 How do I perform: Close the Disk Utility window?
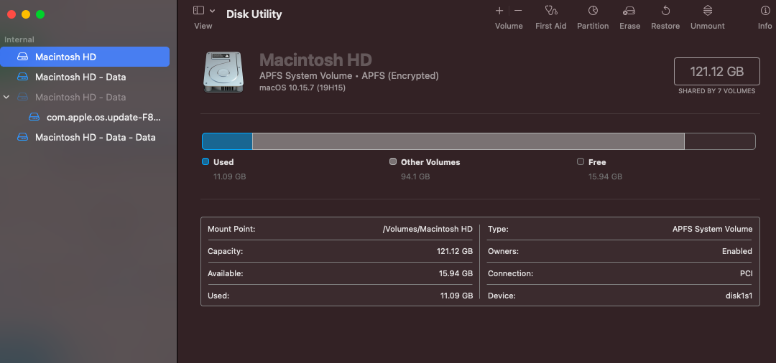(x=11, y=14)
